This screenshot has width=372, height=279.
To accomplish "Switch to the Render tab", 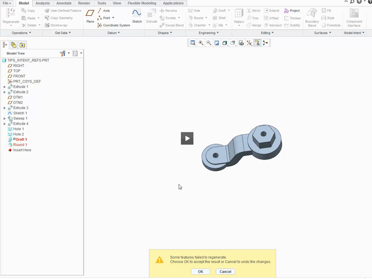I will click(x=84, y=3).
